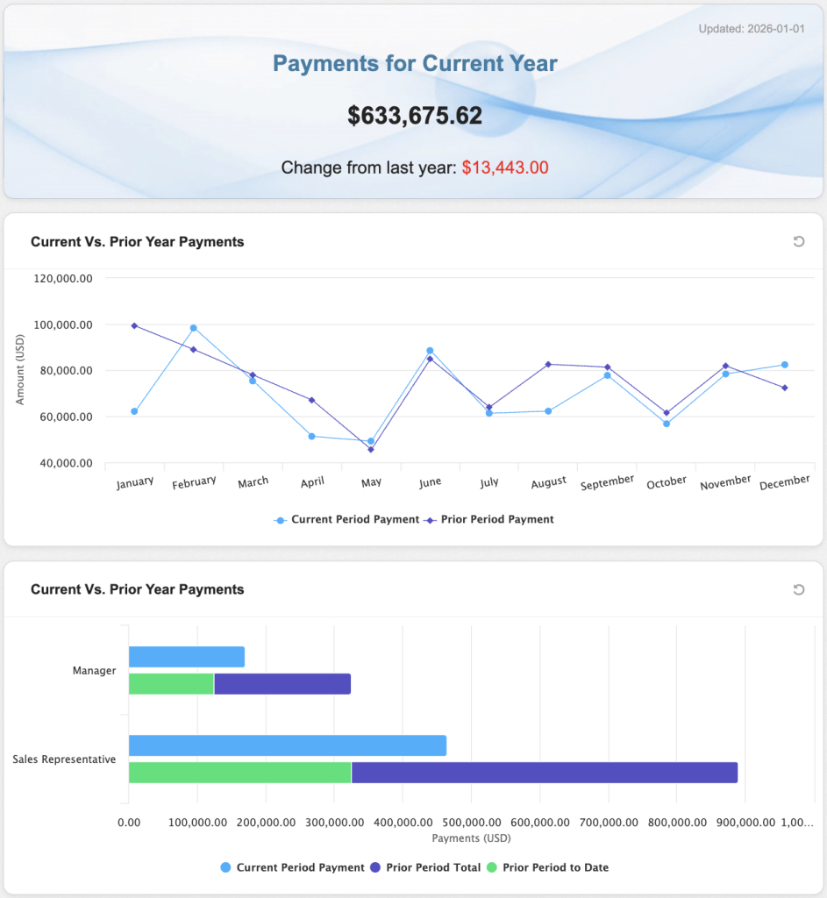
Task: Select January's prior period diamond marker
Action: click(x=134, y=325)
